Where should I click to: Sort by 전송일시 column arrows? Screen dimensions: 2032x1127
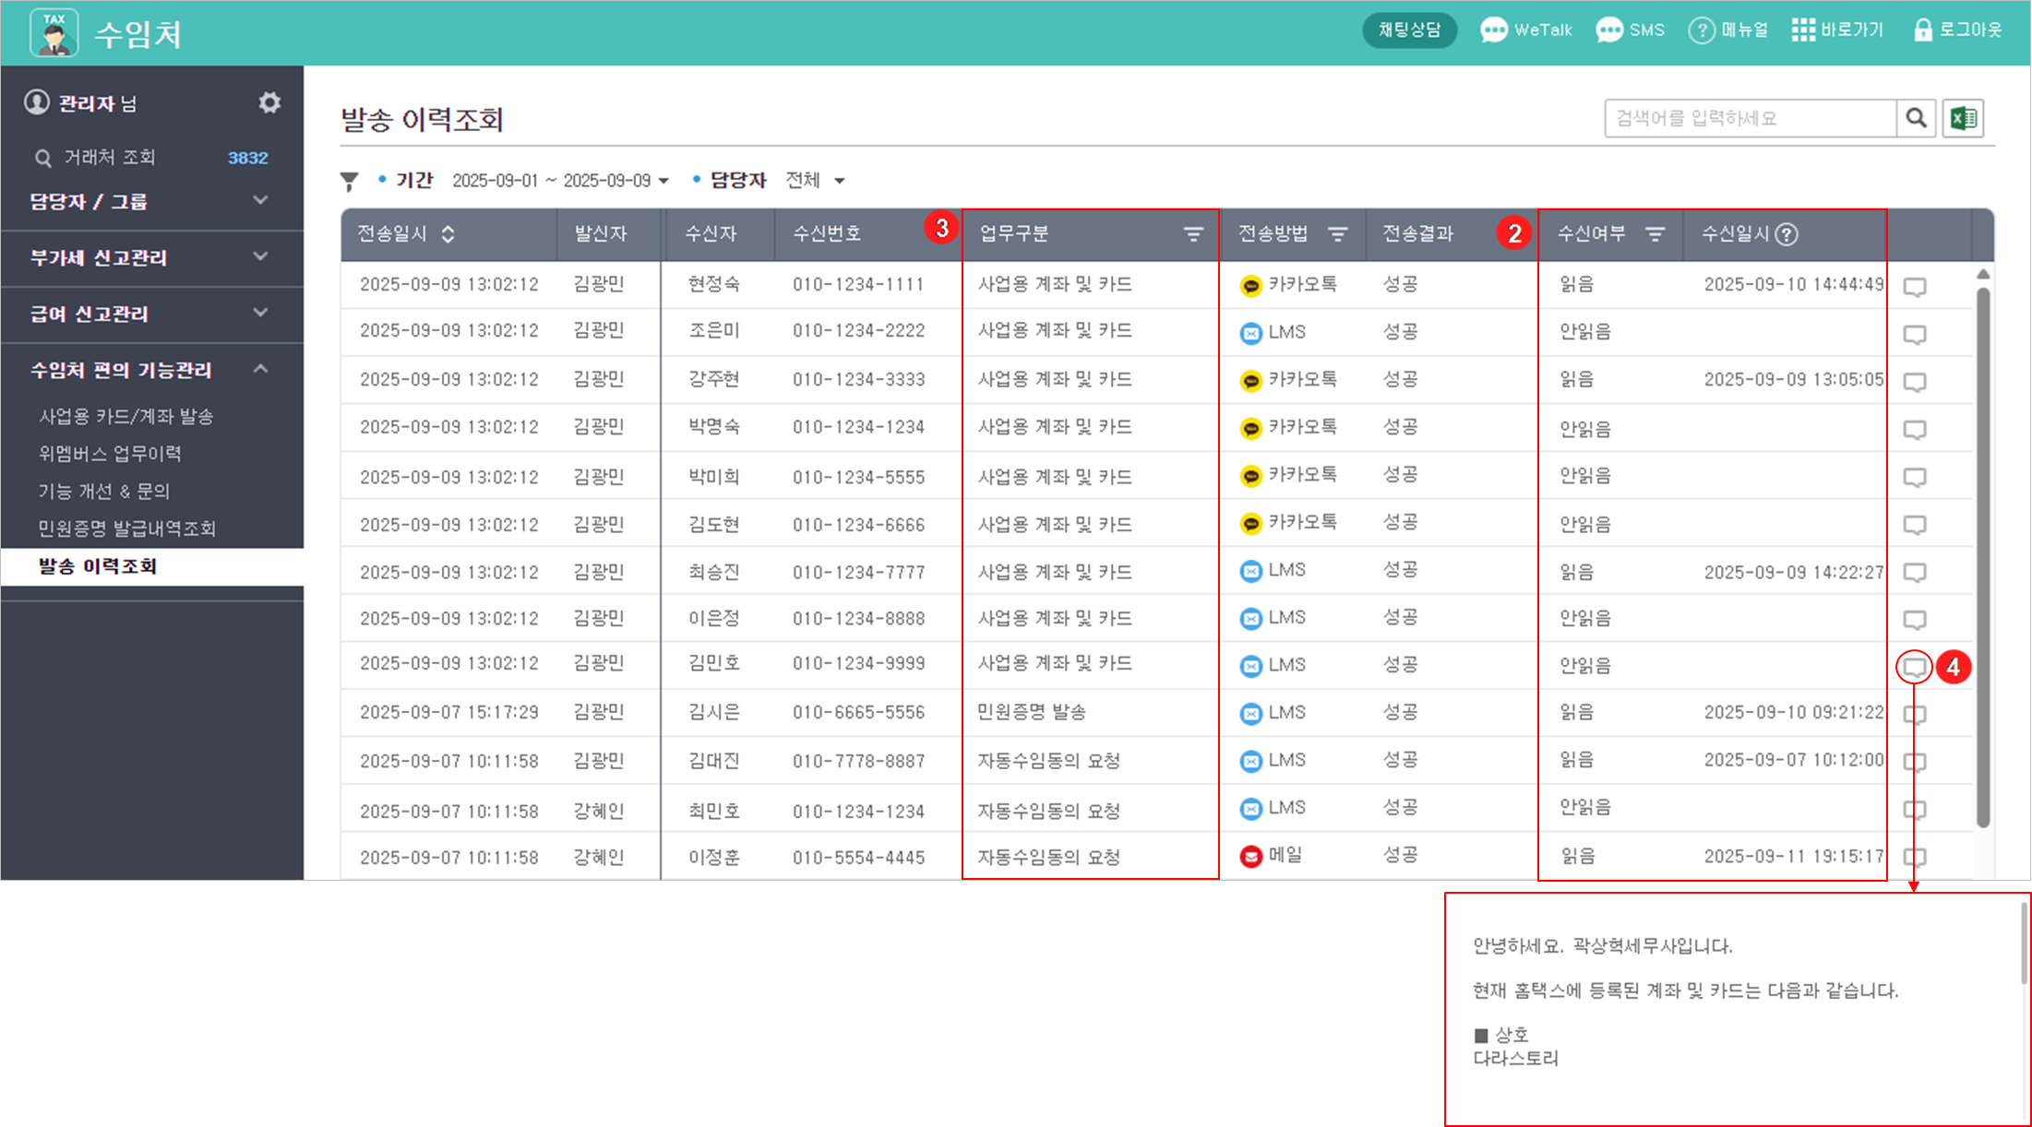pos(448,234)
